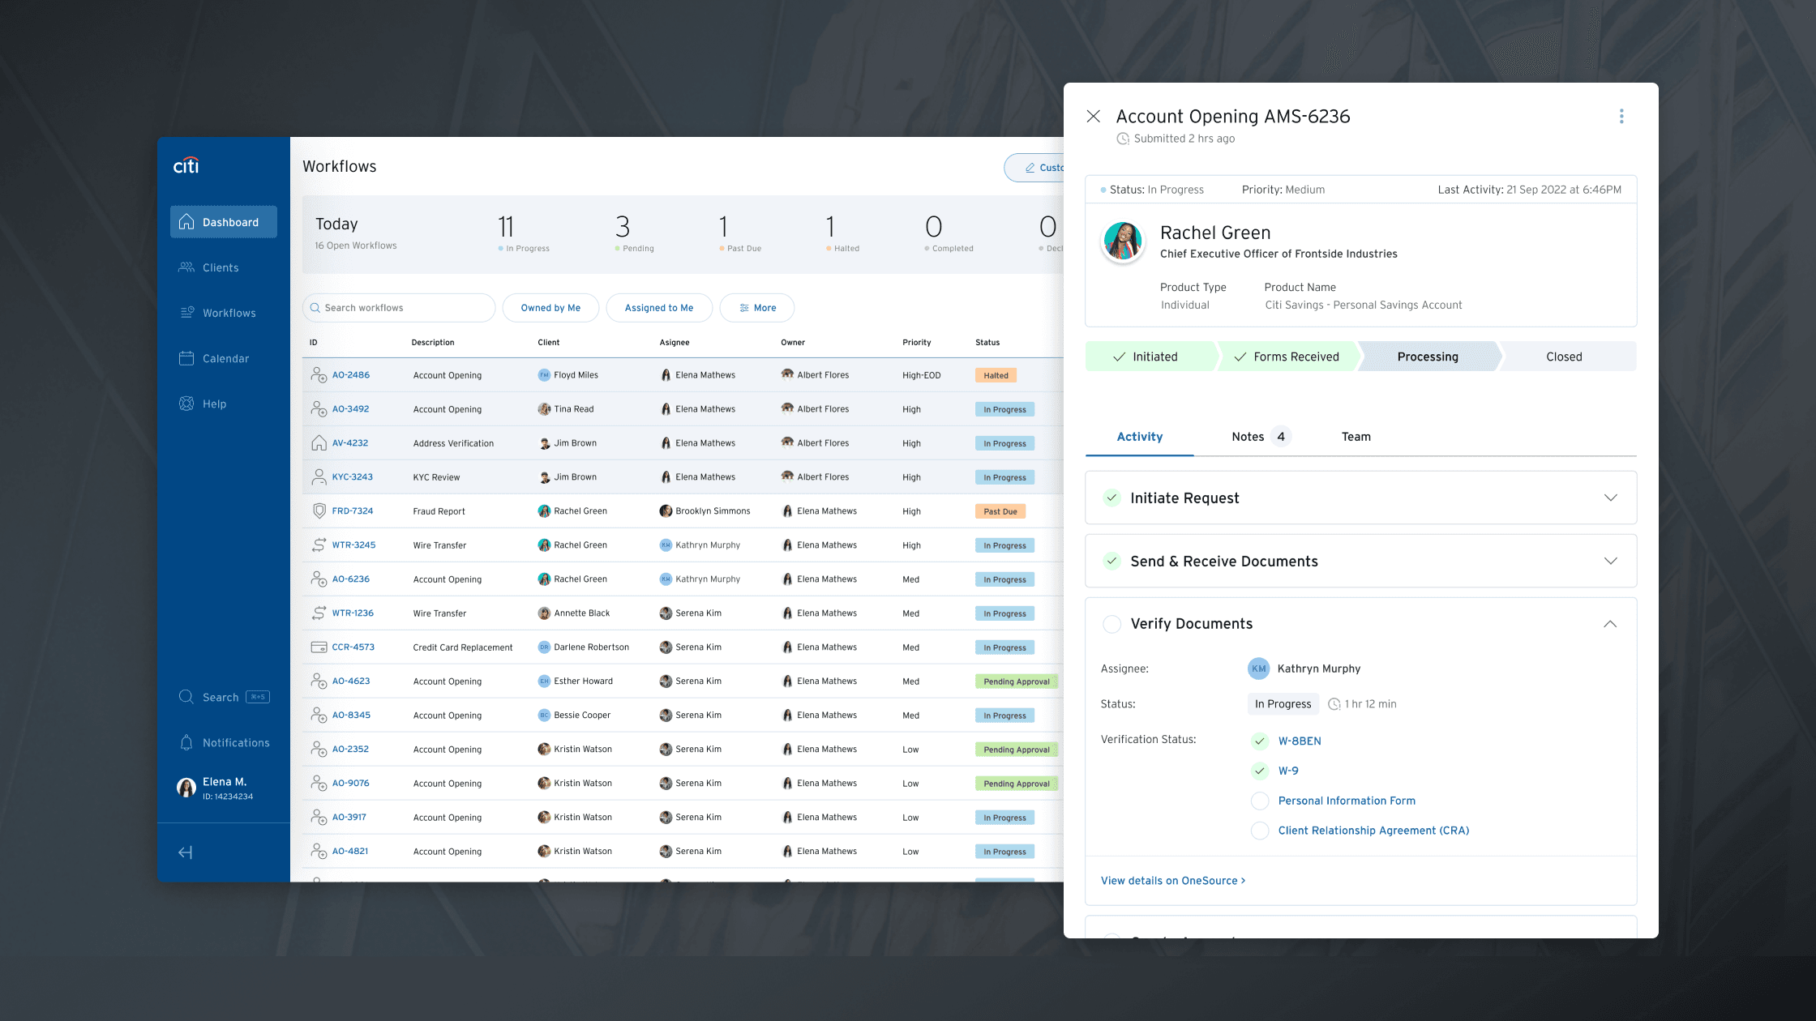Viewport: 1816px width, 1021px height.
Task: Toggle Send & Receive Documents checkmark
Action: coord(1112,561)
